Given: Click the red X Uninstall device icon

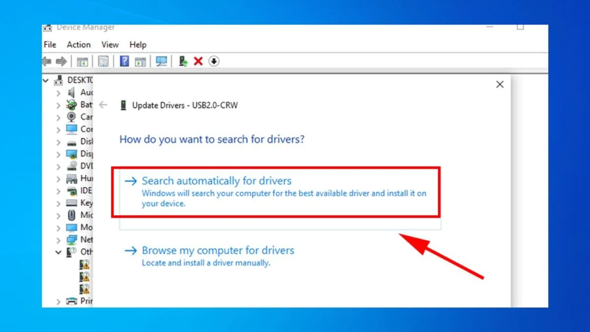Looking at the screenshot, I should pyautogui.click(x=198, y=61).
